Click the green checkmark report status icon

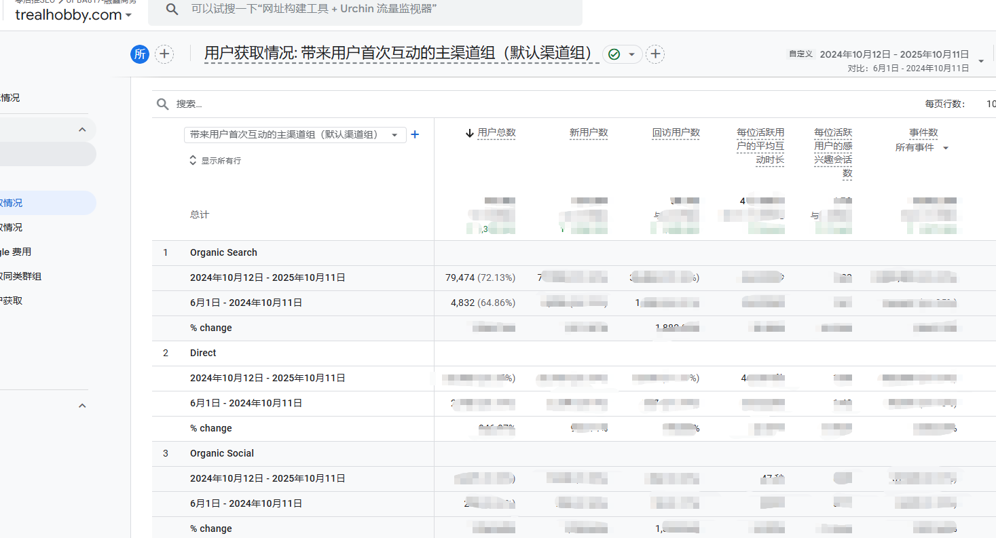pos(614,54)
